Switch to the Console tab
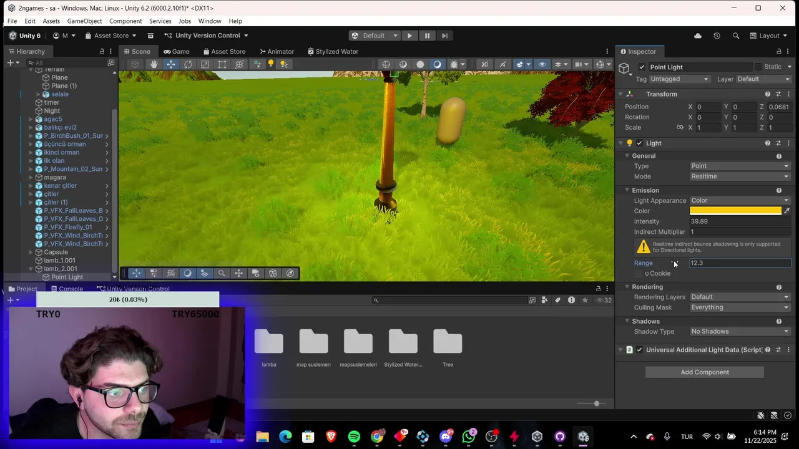This screenshot has height=449, width=799. pyautogui.click(x=67, y=289)
